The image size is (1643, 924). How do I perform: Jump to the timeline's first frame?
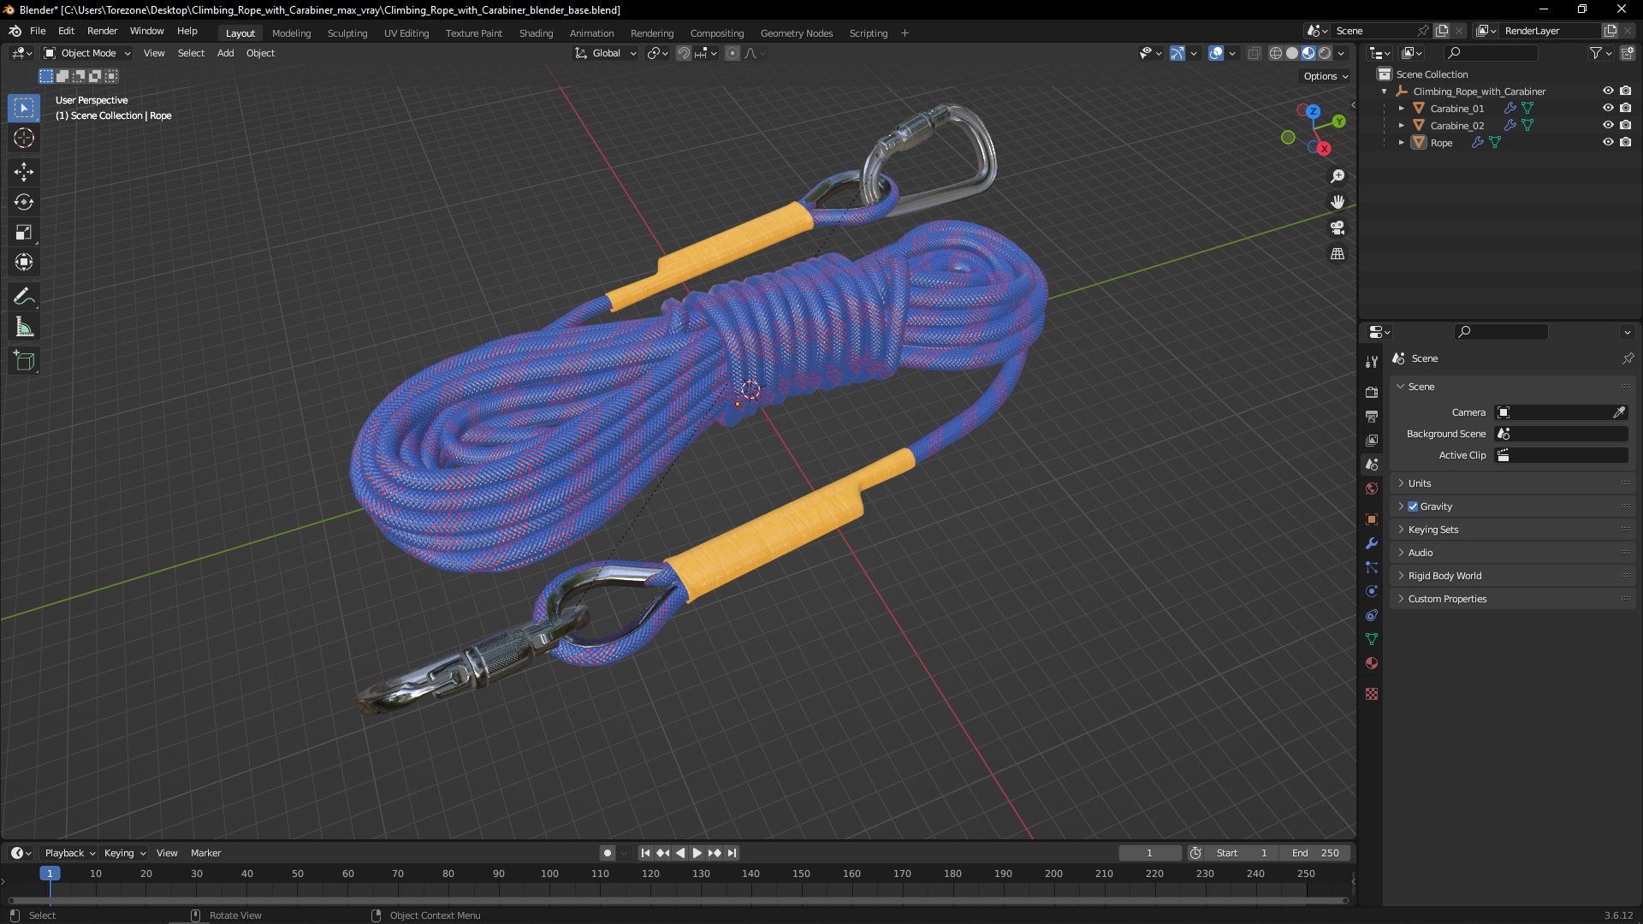click(x=645, y=853)
